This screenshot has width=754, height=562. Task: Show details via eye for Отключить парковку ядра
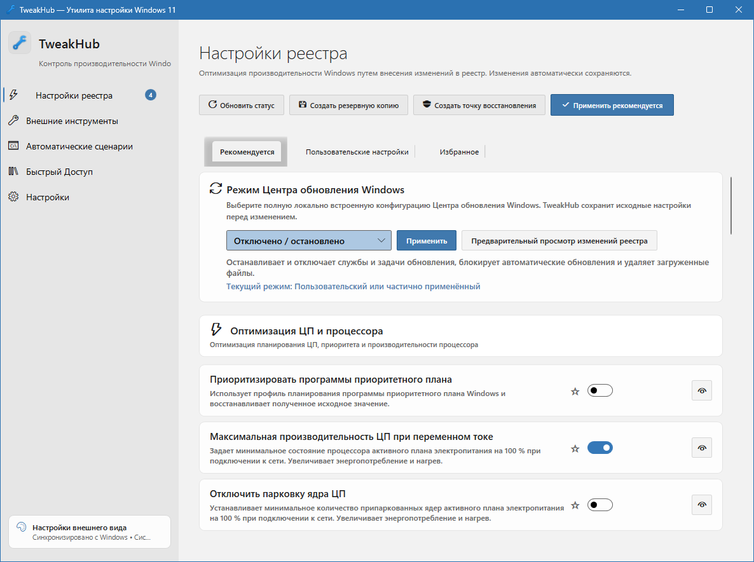click(x=702, y=505)
